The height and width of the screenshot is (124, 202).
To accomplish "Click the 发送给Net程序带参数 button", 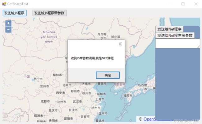I will pyautogui.click(x=175, y=35).
